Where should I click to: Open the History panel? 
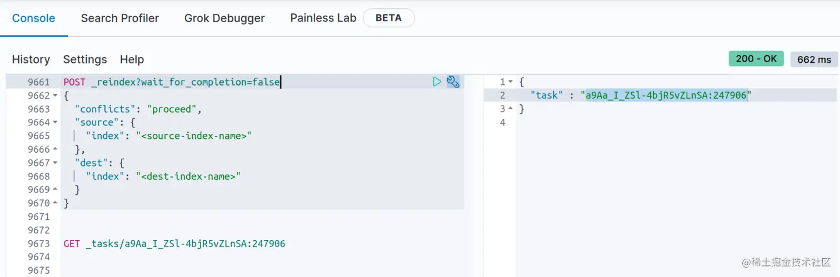click(x=31, y=59)
